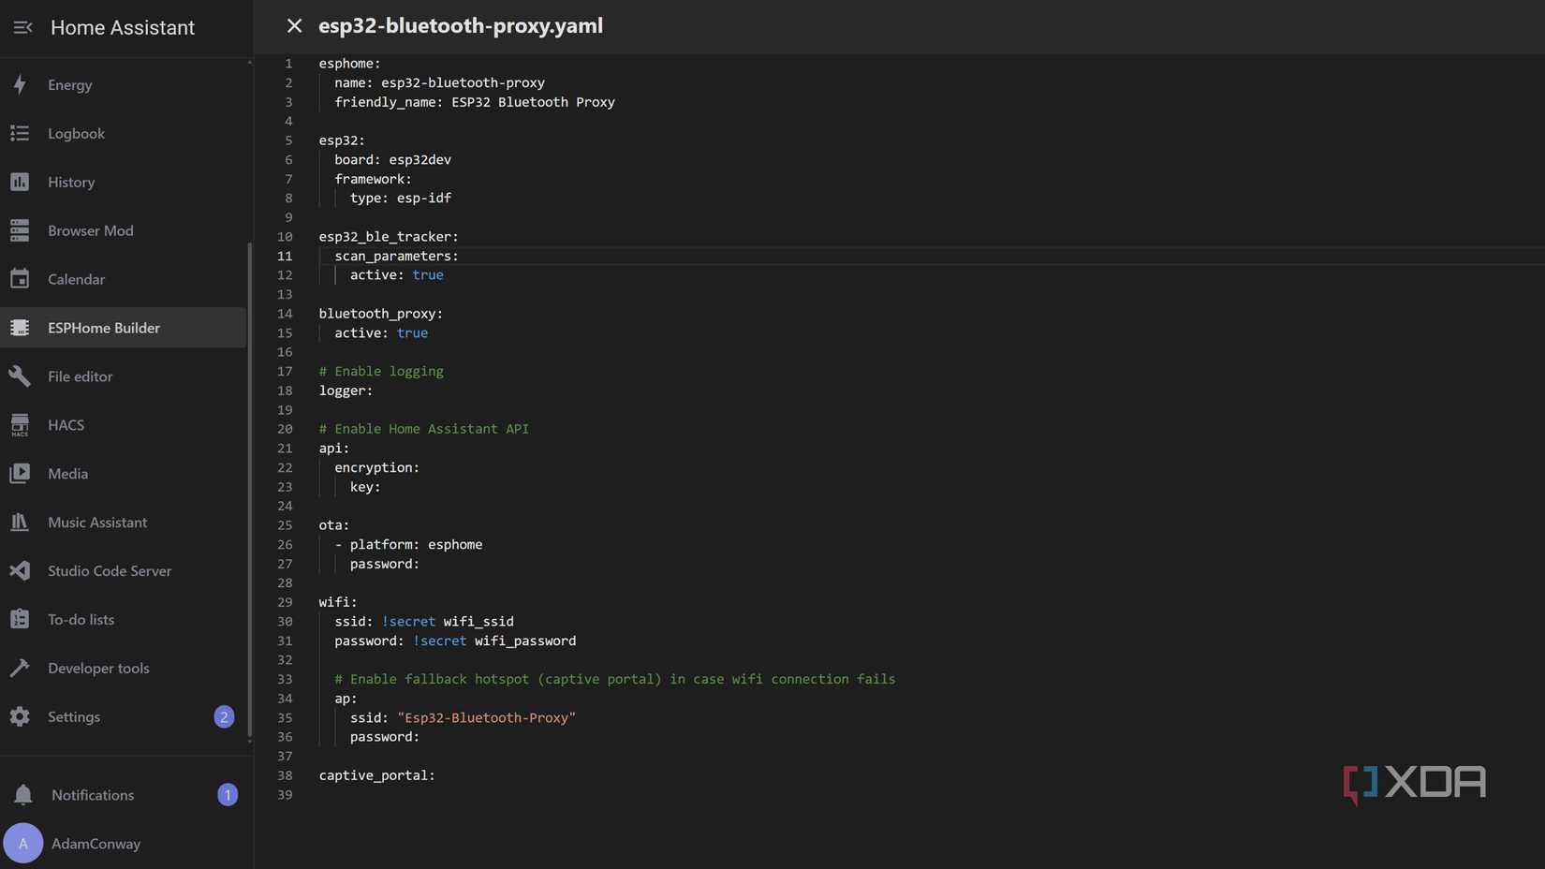Open To-do lists panel

(x=81, y=619)
